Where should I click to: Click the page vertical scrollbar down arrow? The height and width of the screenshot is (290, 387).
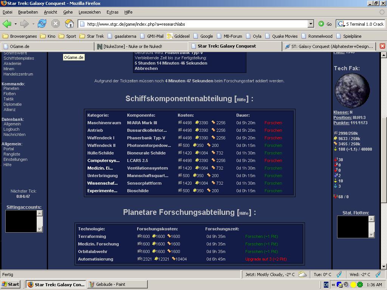384,267
